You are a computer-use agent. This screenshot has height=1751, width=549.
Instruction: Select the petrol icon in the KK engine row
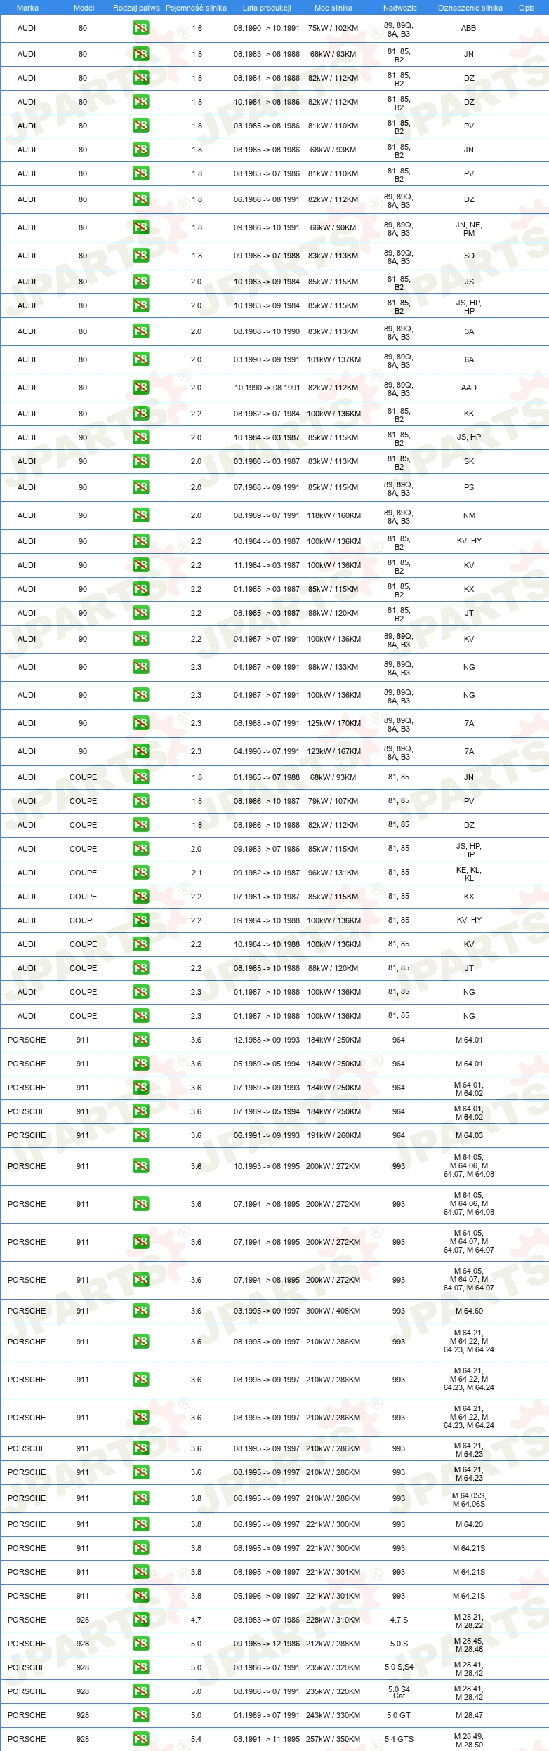click(140, 414)
